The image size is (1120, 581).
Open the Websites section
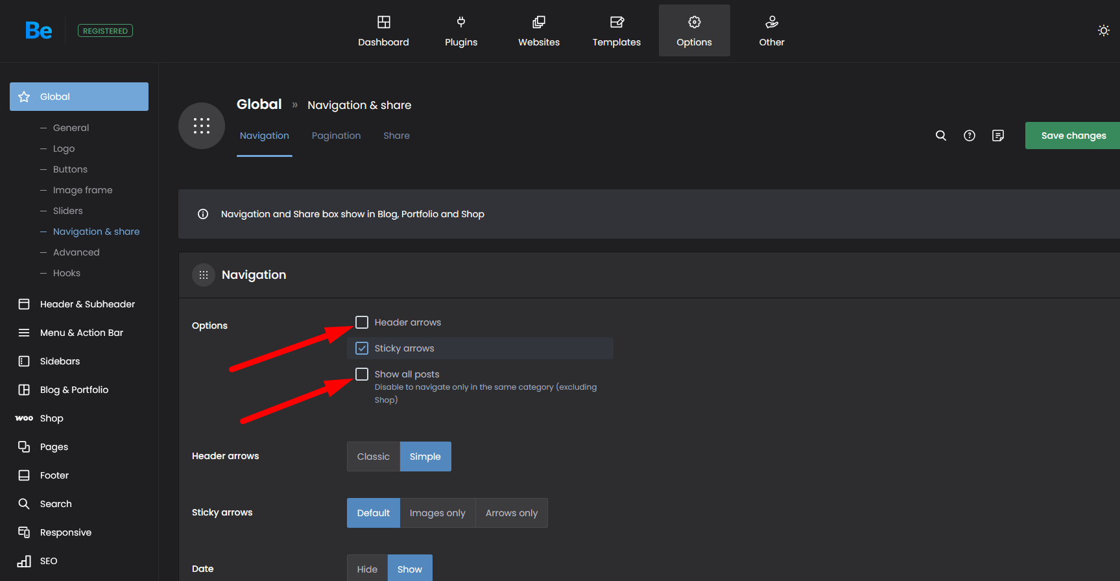(538, 31)
